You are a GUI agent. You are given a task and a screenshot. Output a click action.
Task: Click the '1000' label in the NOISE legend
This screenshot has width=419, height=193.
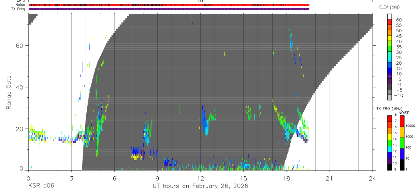pos(410,136)
